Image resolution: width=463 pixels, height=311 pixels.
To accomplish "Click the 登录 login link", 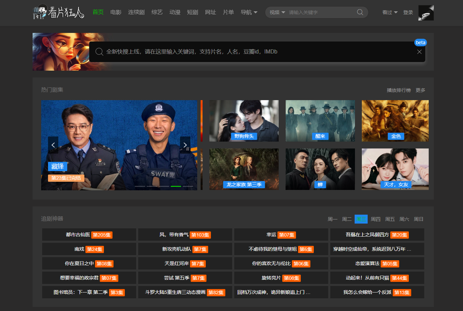I will (408, 12).
